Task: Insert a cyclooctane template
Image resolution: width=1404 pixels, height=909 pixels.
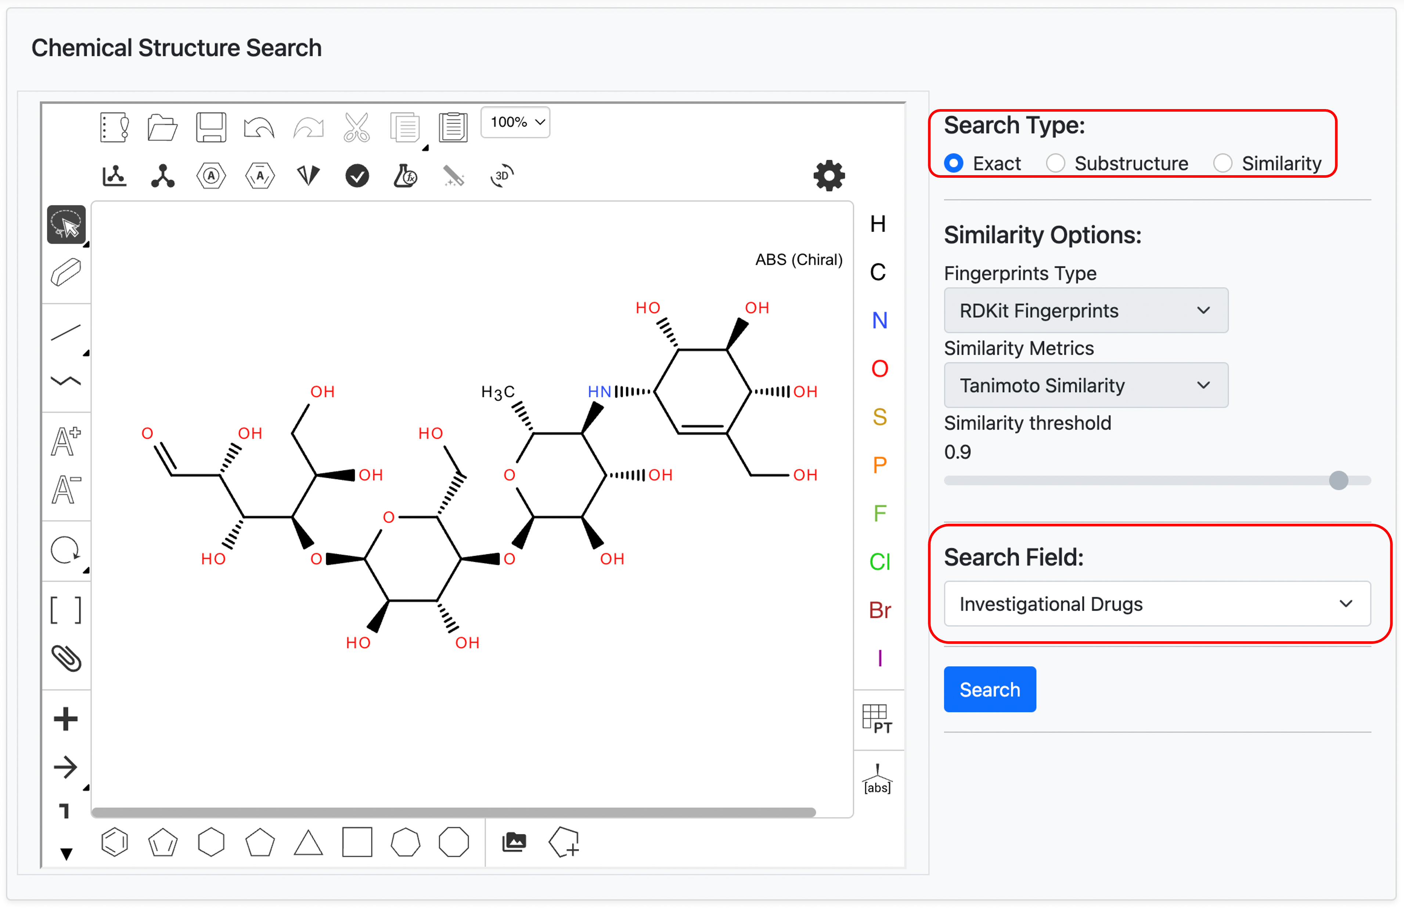Action: click(x=454, y=843)
